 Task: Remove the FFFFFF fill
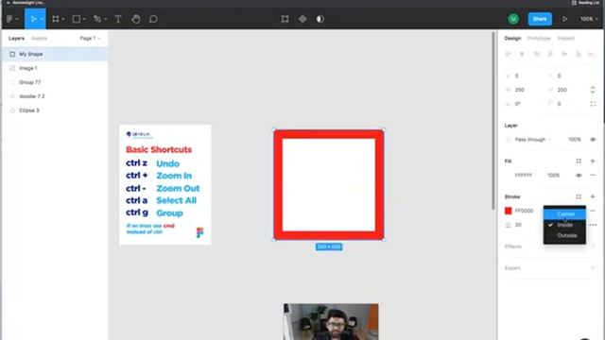click(593, 176)
